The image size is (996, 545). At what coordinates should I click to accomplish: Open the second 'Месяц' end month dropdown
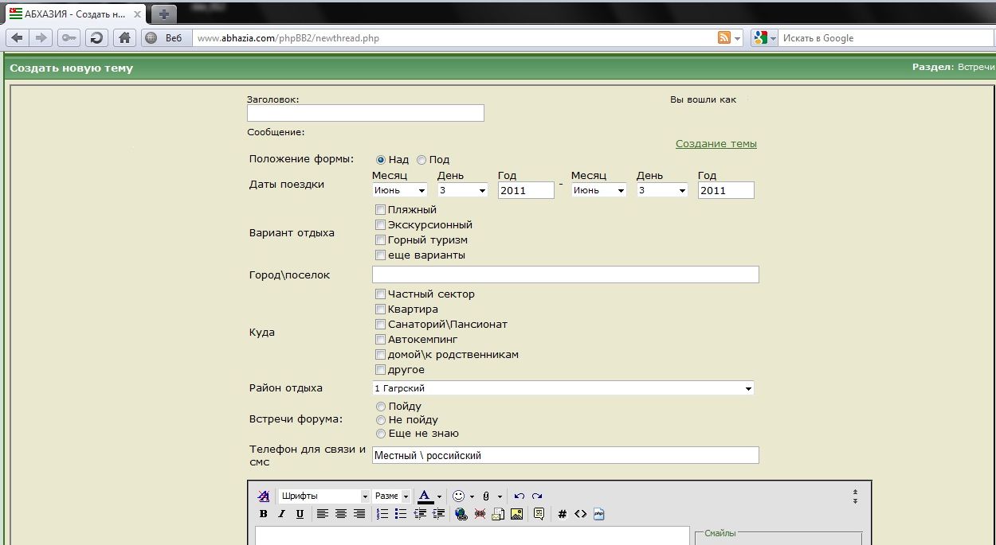coord(599,190)
